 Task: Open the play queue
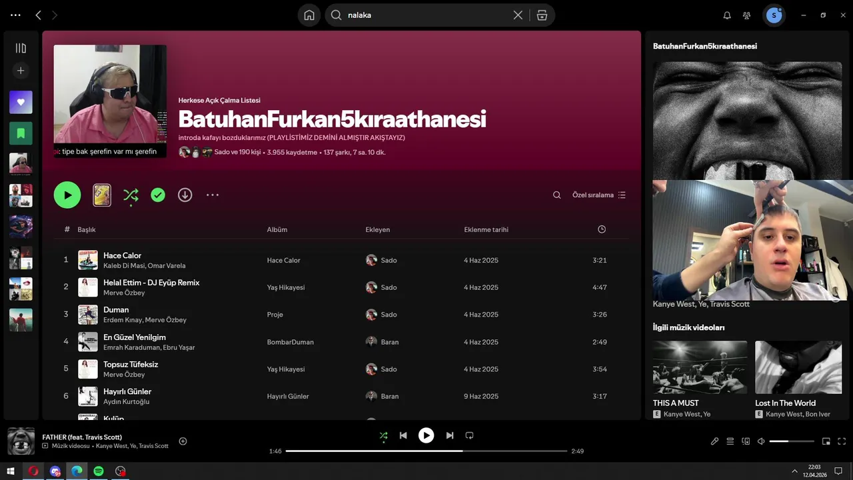730,441
